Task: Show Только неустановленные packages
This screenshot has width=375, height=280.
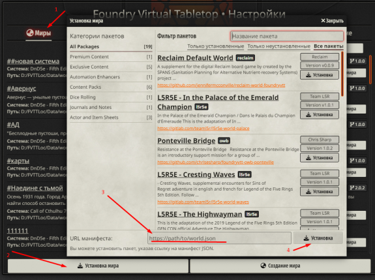Action: (279, 46)
